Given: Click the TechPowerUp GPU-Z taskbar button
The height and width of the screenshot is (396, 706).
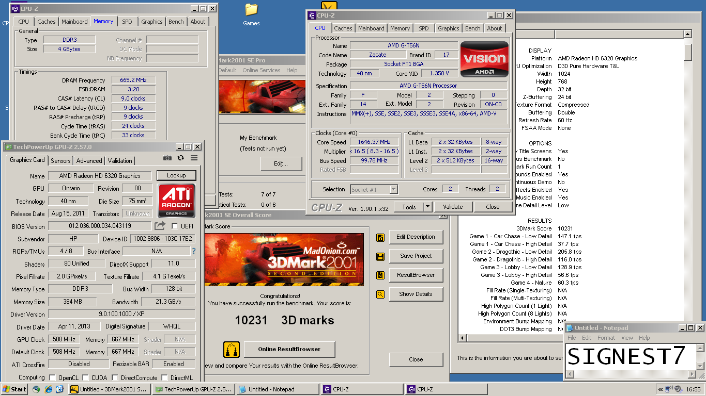Looking at the screenshot, I should point(193,389).
